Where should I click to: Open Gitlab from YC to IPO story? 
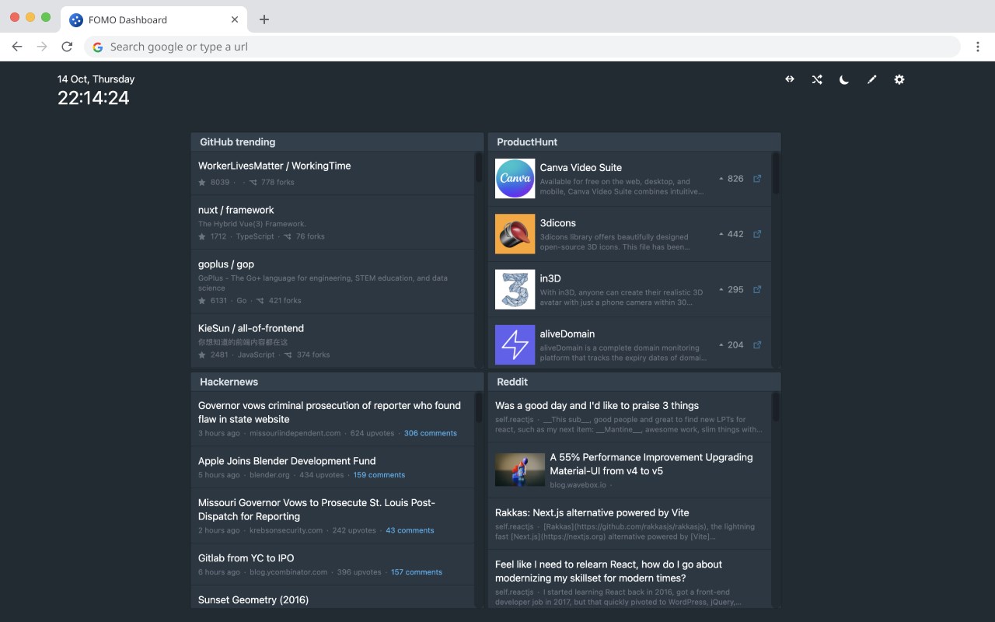click(x=246, y=558)
